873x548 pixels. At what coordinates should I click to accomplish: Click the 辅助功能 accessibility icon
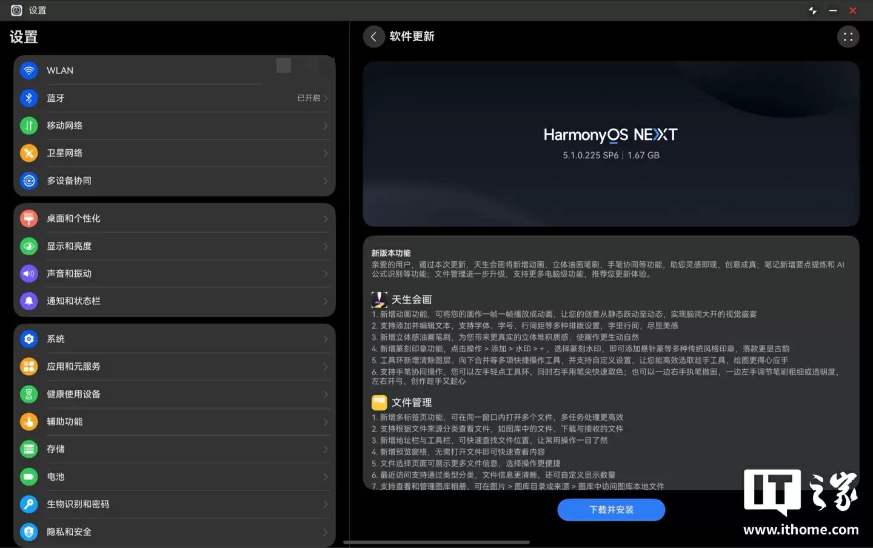point(28,421)
